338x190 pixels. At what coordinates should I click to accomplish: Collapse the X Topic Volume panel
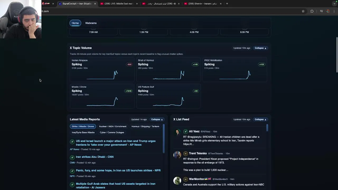(x=260, y=48)
